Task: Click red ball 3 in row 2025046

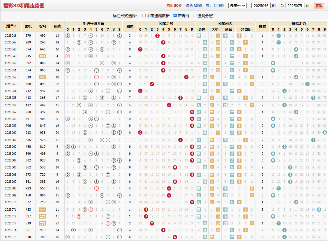Action: click(x=158, y=36)
